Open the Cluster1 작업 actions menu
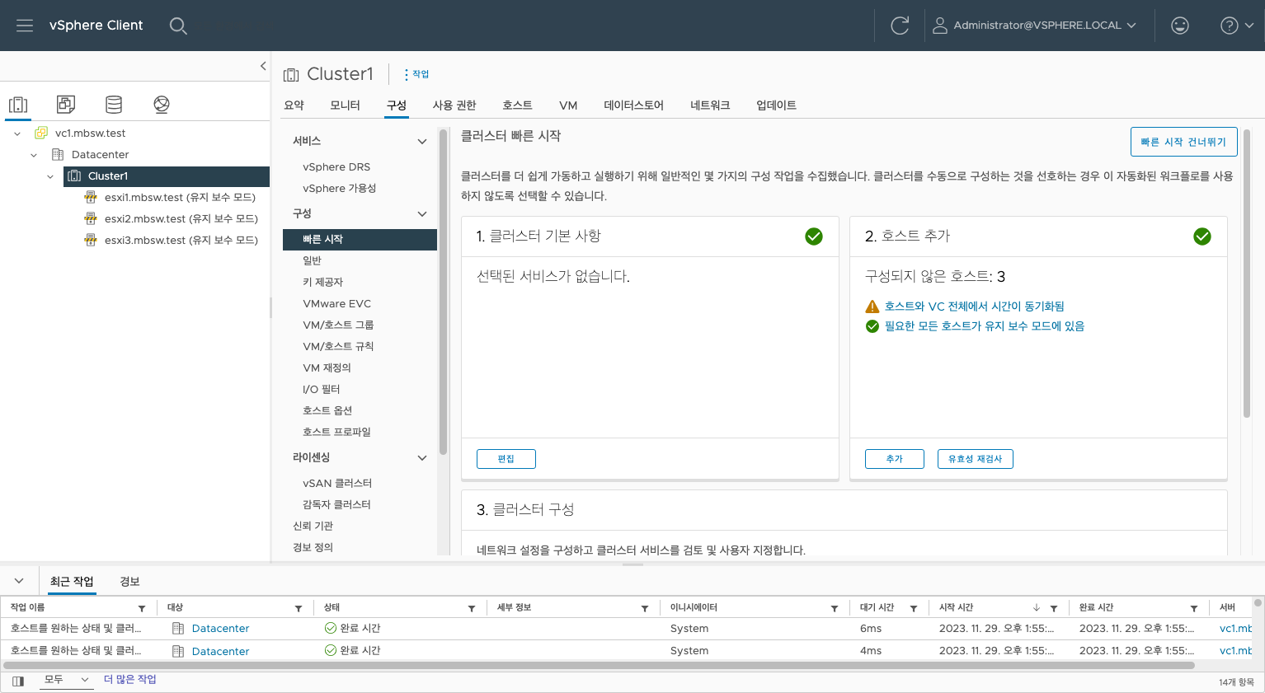Viewport: 1265px width, 693px height. (x=416, y=74)
